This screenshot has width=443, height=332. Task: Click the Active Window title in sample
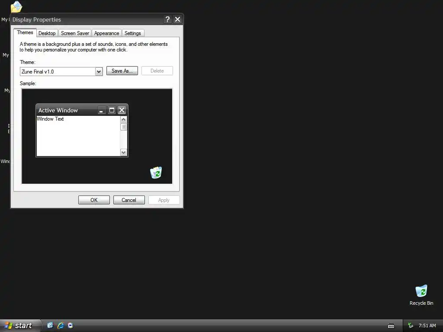(58, 110)
